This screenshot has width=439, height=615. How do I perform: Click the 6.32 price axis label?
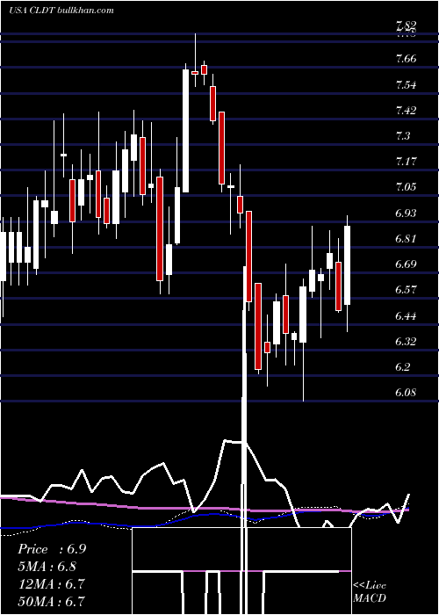point(406,341)
